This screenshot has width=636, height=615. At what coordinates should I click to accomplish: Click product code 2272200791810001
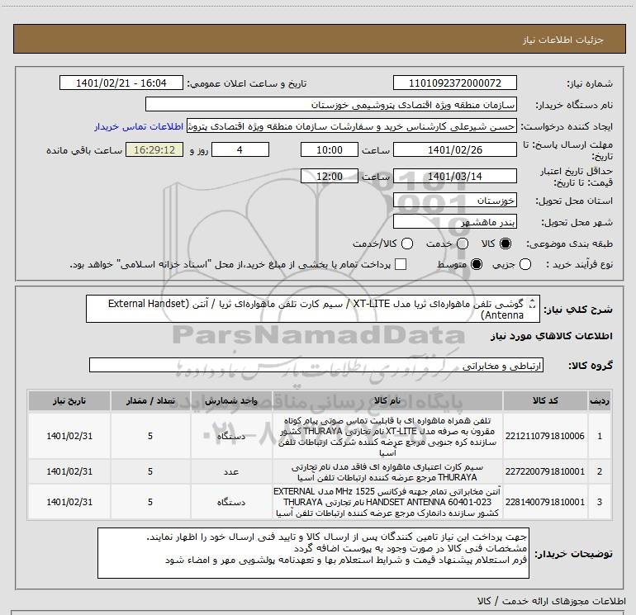pos(545,471)
